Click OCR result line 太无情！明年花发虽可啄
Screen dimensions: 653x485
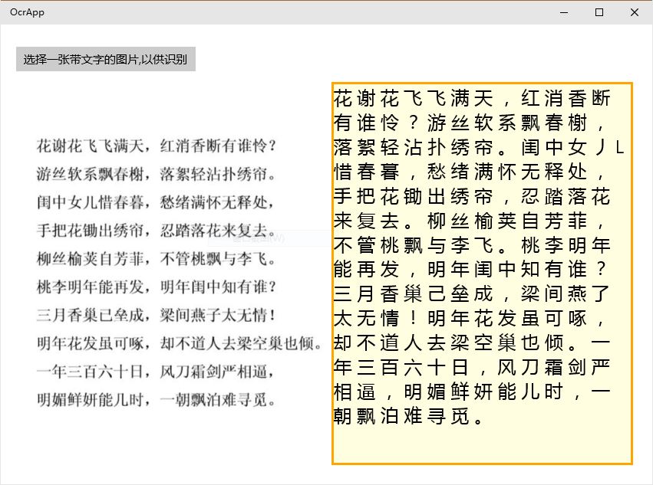click(x=470, y=319)
